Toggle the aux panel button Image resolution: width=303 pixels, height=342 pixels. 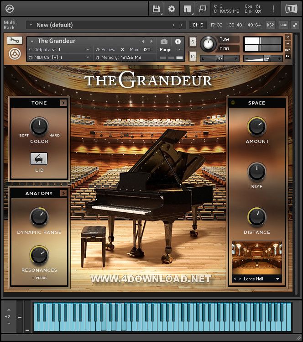coord(284,25)
